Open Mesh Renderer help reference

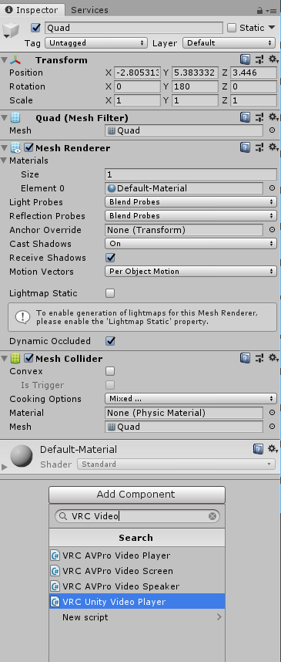coord(245,147)
